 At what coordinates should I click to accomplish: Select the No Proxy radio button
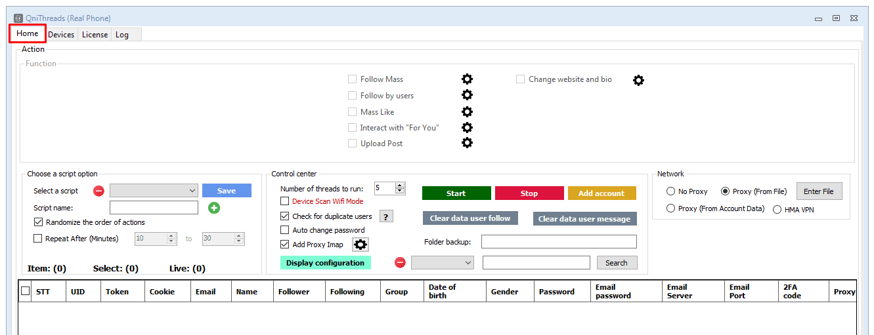(x=670, y=191)
